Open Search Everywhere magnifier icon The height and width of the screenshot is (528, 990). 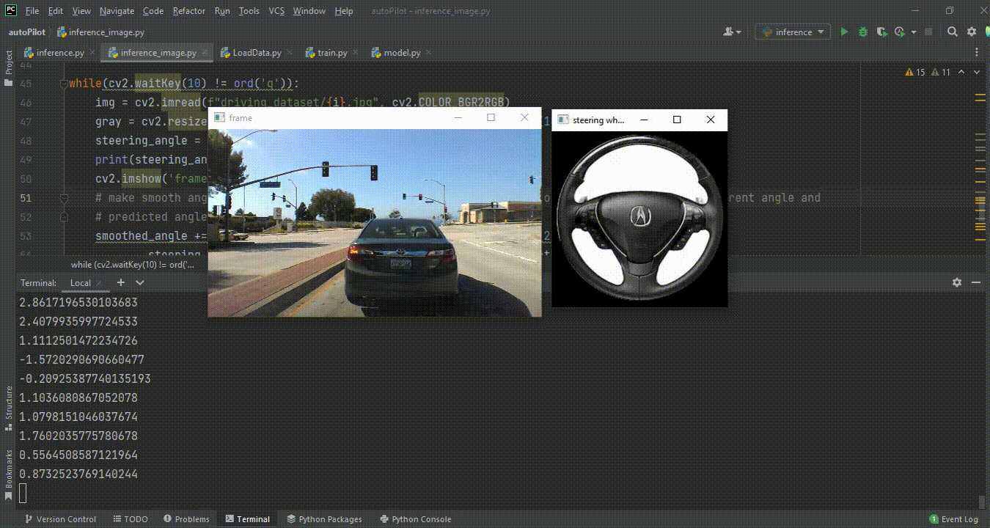click(953, 32)
